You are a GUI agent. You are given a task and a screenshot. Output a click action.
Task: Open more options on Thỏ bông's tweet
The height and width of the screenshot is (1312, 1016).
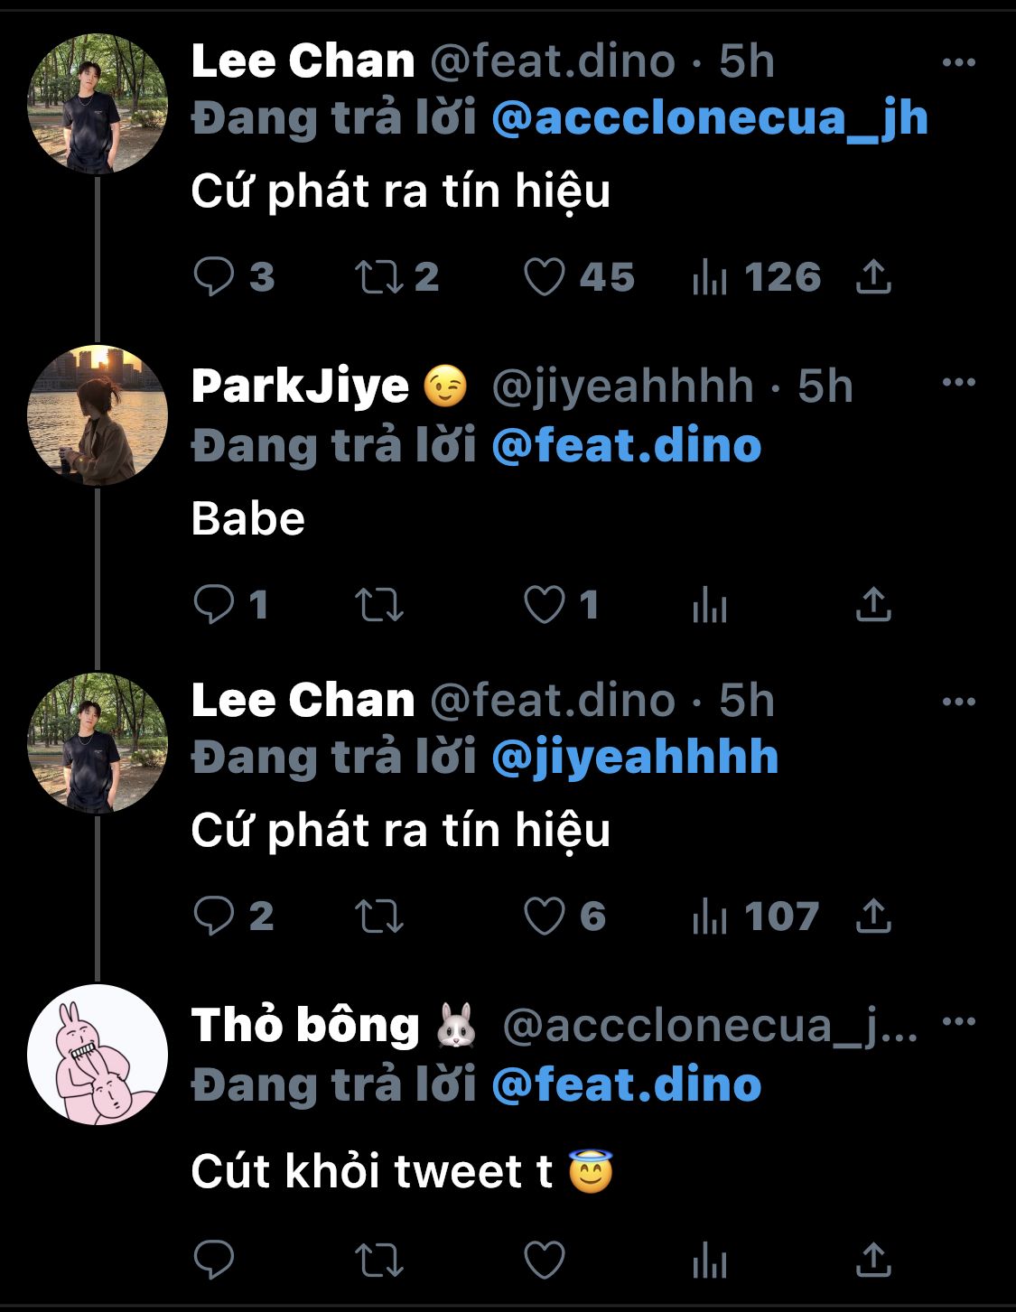click(958, 1021)
